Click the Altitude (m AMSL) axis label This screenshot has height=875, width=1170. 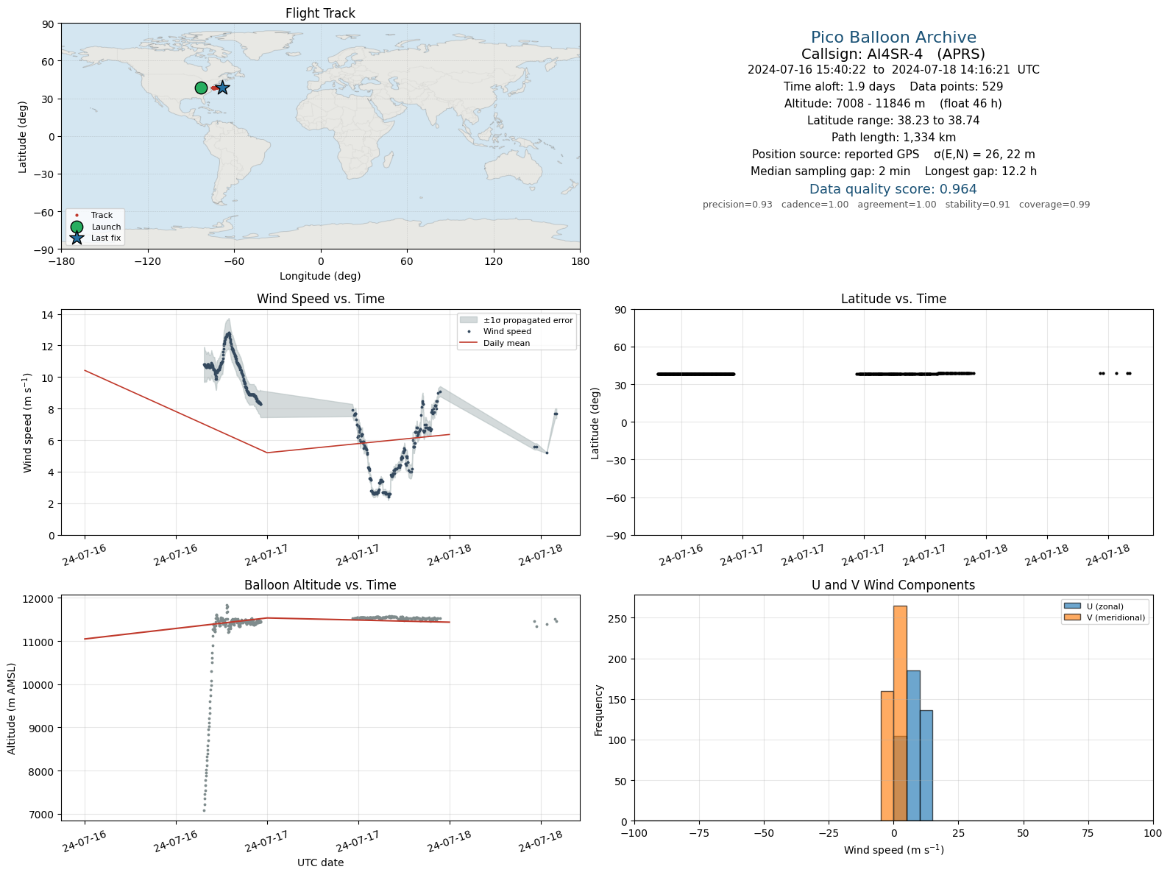pos(12,708)
